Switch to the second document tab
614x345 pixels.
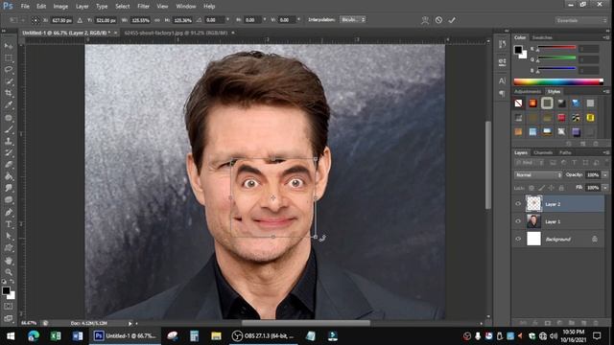[176, 33]
